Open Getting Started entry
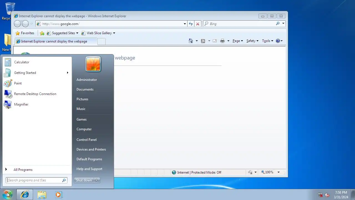This screenshot has width=355, height=200. [x=37, y=73]
